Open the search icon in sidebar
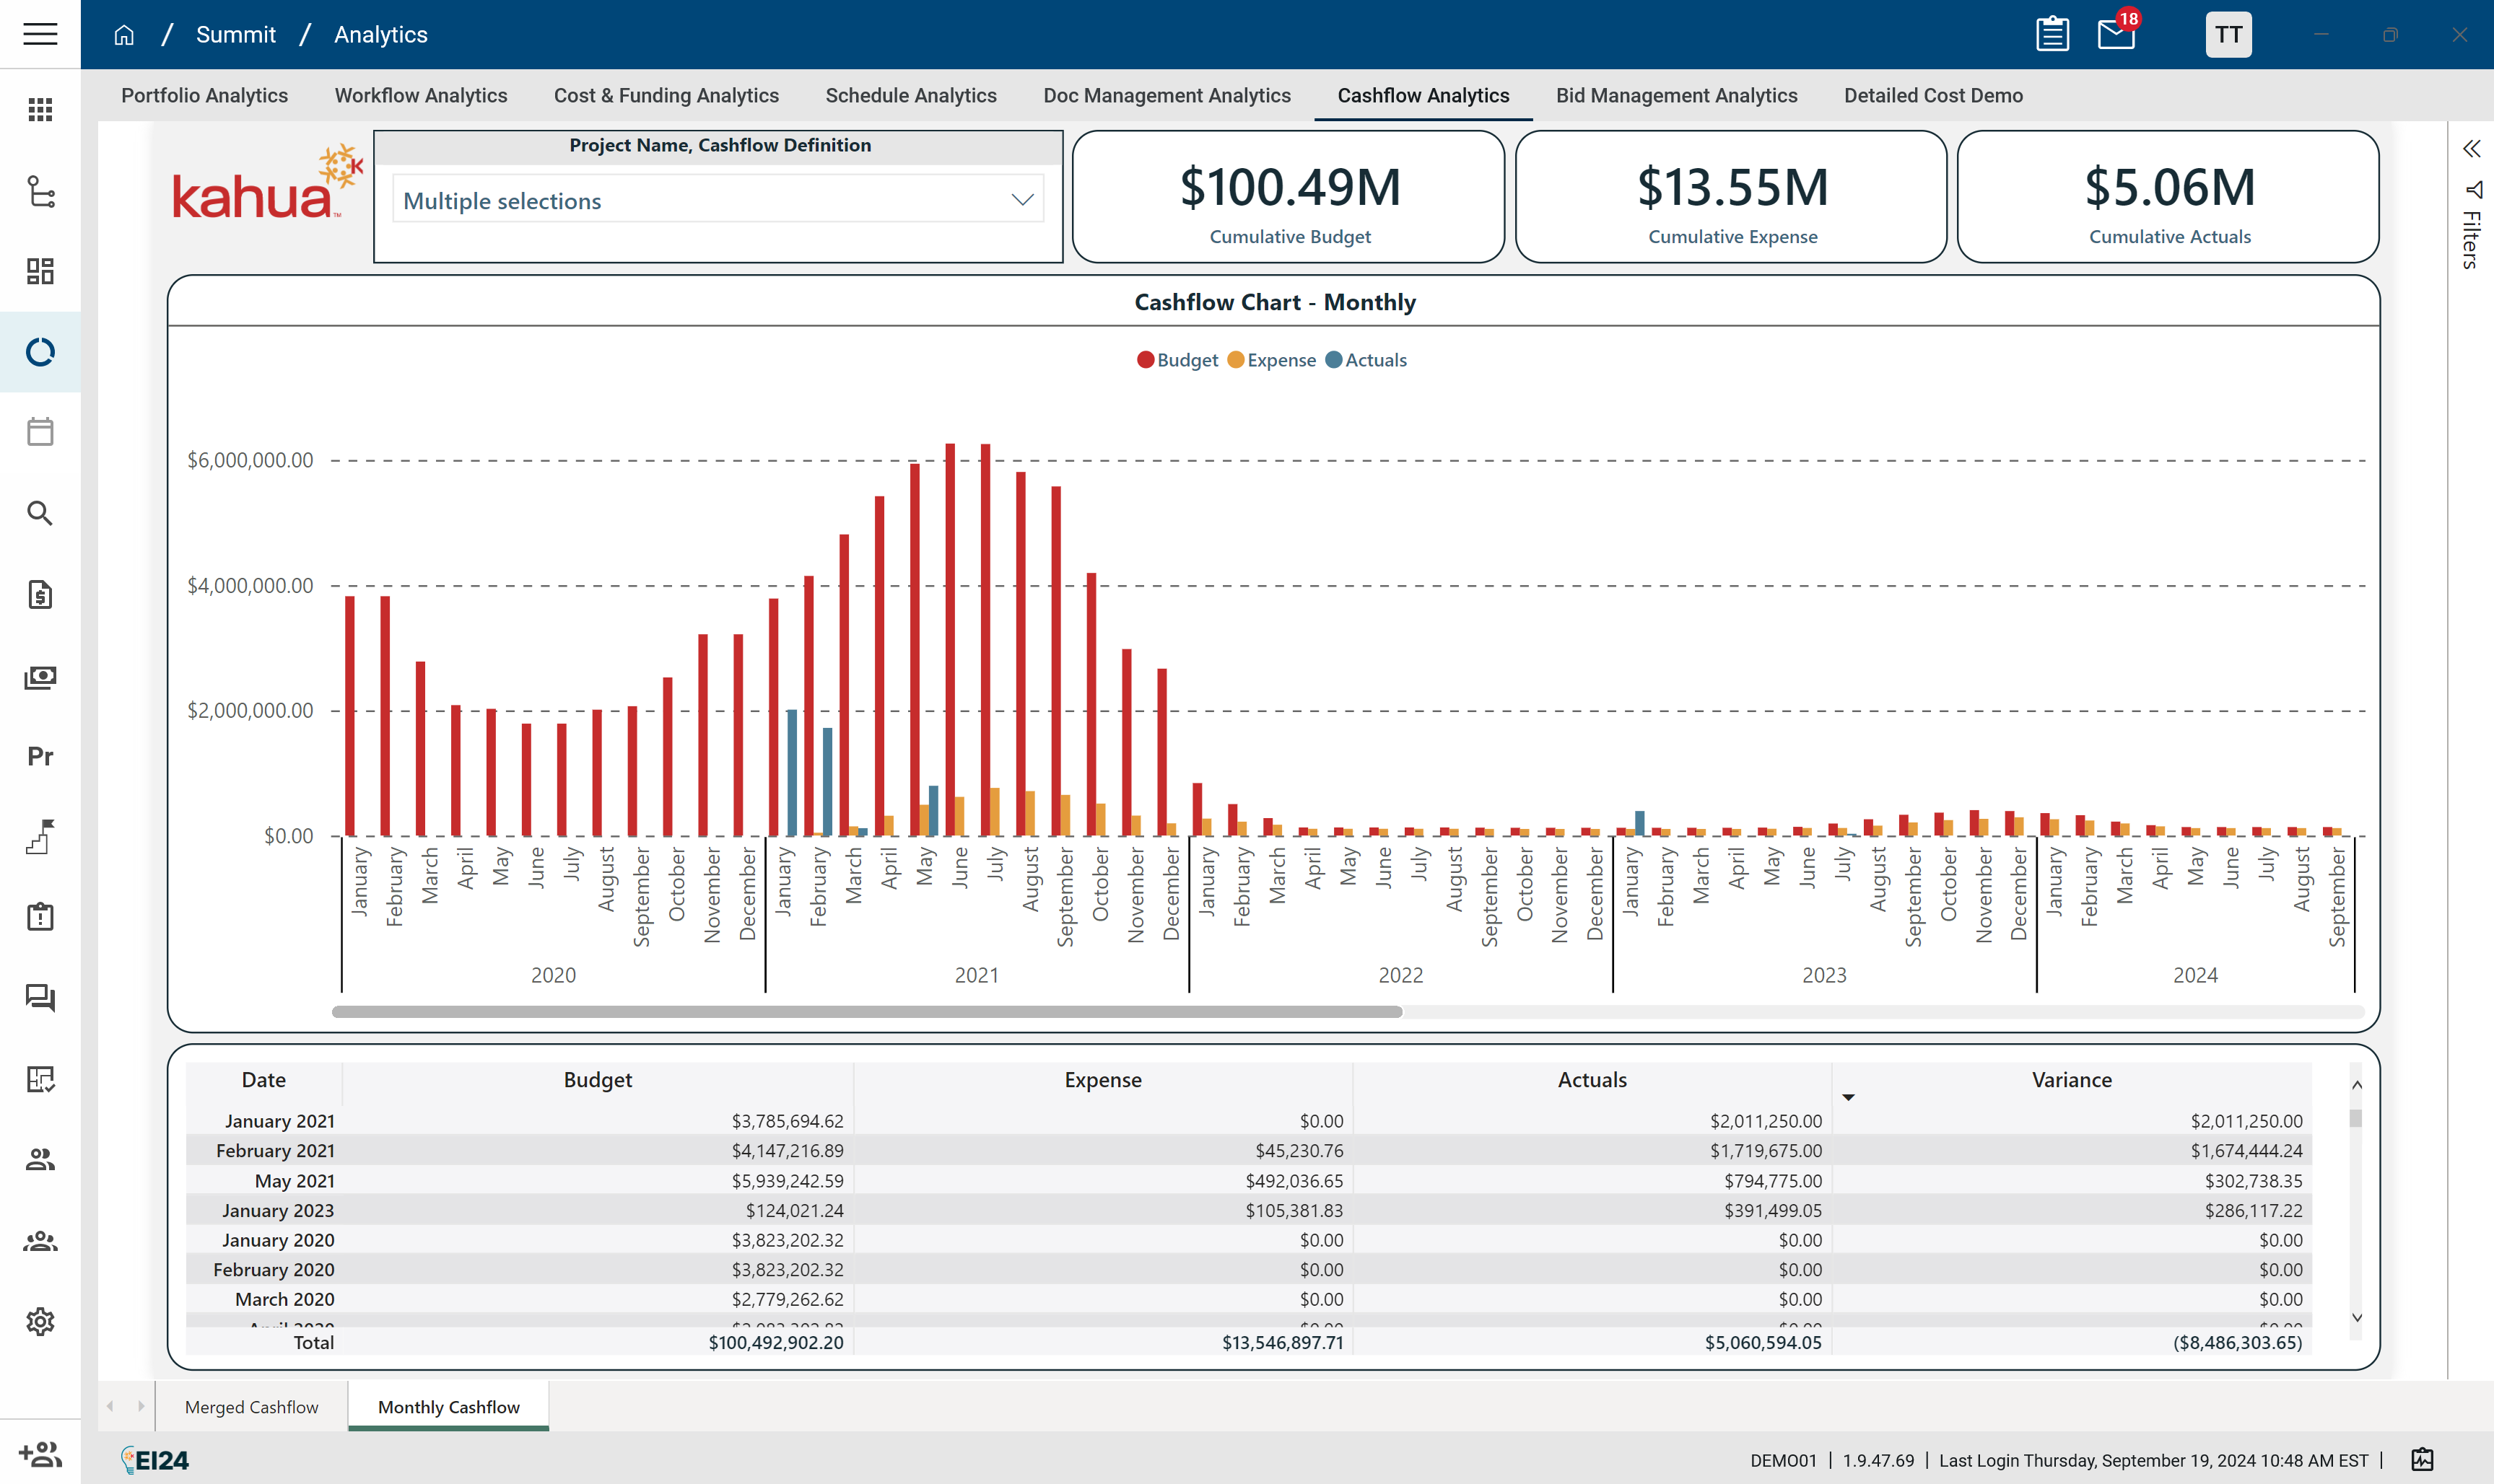 [40, 514]
